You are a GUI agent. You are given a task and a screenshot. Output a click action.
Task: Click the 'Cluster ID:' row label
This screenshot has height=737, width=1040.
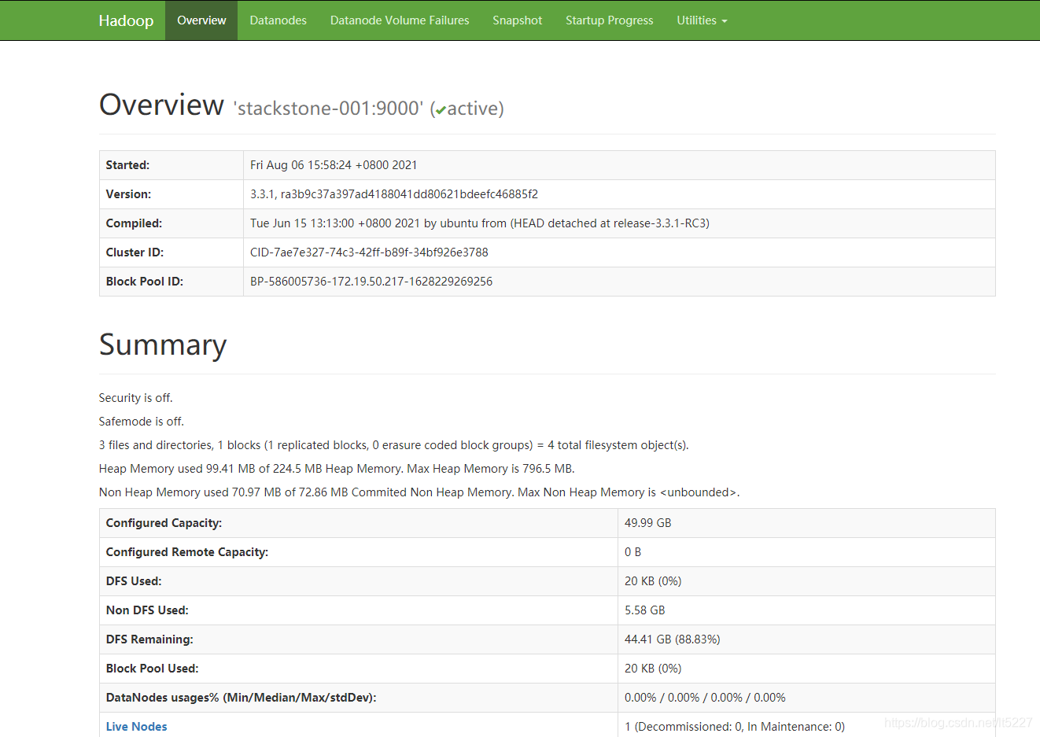(135, 252)
